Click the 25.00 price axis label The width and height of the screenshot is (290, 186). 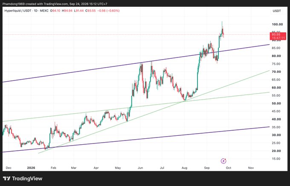(x=276, y=143)
